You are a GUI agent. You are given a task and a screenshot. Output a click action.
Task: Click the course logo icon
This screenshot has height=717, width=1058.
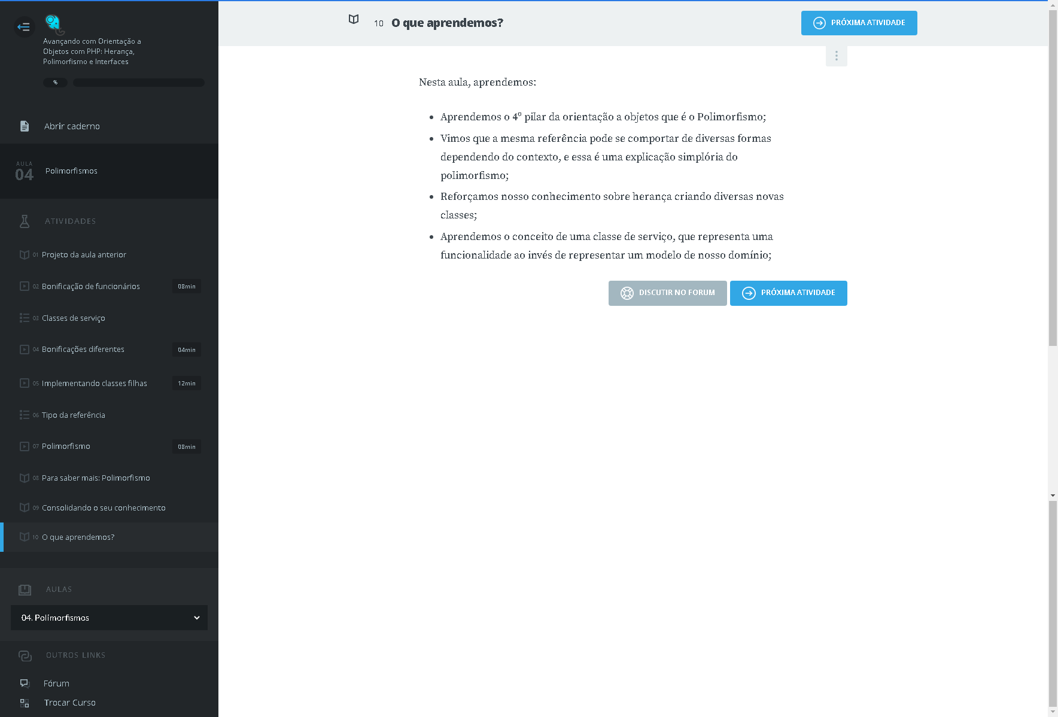(x=53, y=23)
